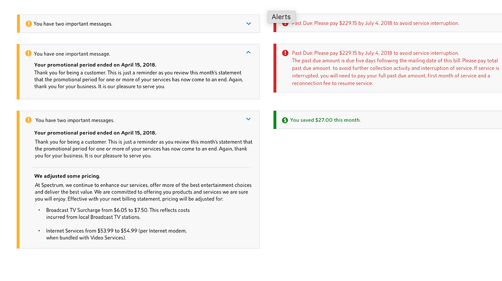The height and width of the screenshot is (281, 502).
Task: Click the Broadcast TV Surcharge bullet item
Action: tap(118, 213)
